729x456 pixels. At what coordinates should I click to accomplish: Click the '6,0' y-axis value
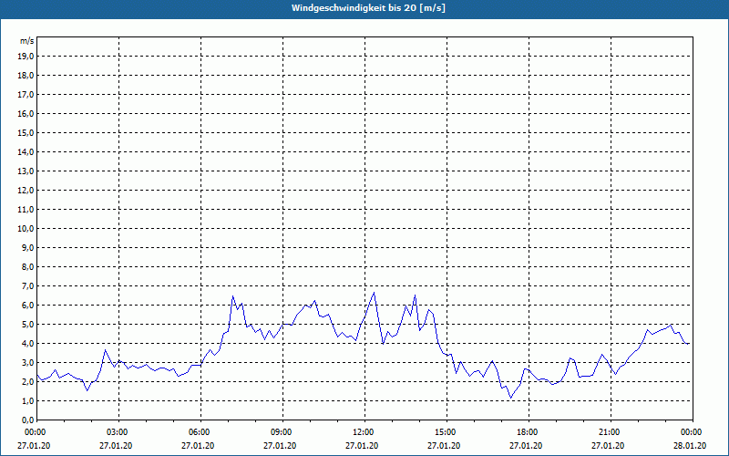(27, 305)
